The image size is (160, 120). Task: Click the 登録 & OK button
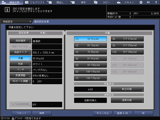(x=123, y=113)
